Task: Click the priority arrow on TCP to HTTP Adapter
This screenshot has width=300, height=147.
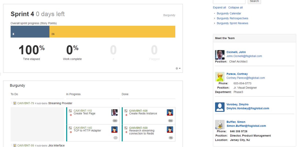Action: 71,132
